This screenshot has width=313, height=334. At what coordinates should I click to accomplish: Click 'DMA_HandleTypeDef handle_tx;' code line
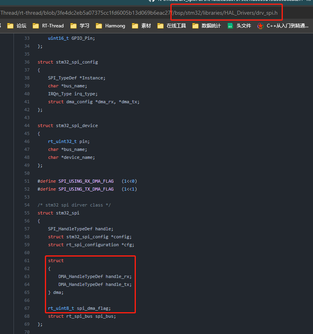[x=95, y=284]
